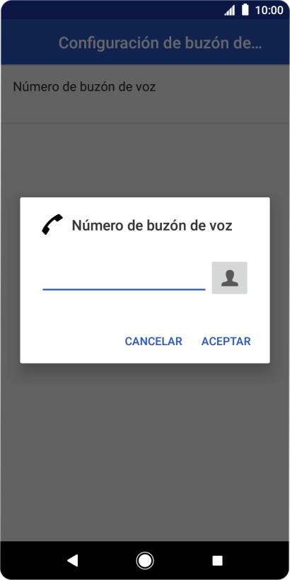Go to home via circle button
This screenshot has width=290, height=580.
(x=144, y=561)
